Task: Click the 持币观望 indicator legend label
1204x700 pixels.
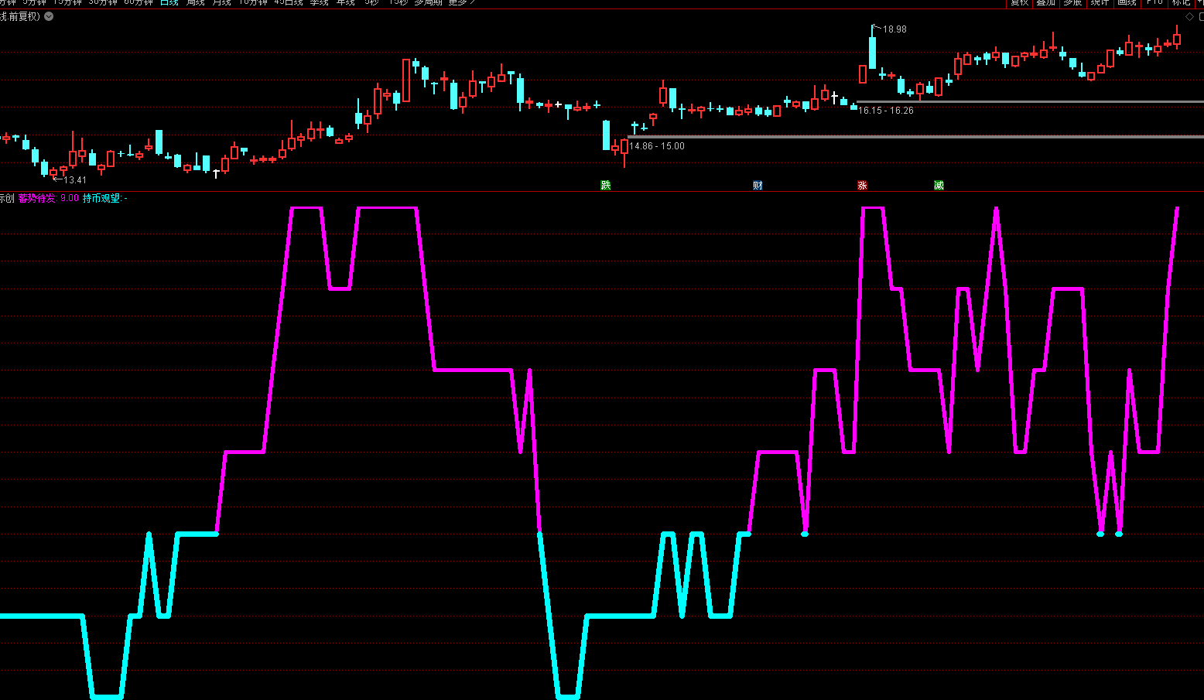Action: (101, 199)
